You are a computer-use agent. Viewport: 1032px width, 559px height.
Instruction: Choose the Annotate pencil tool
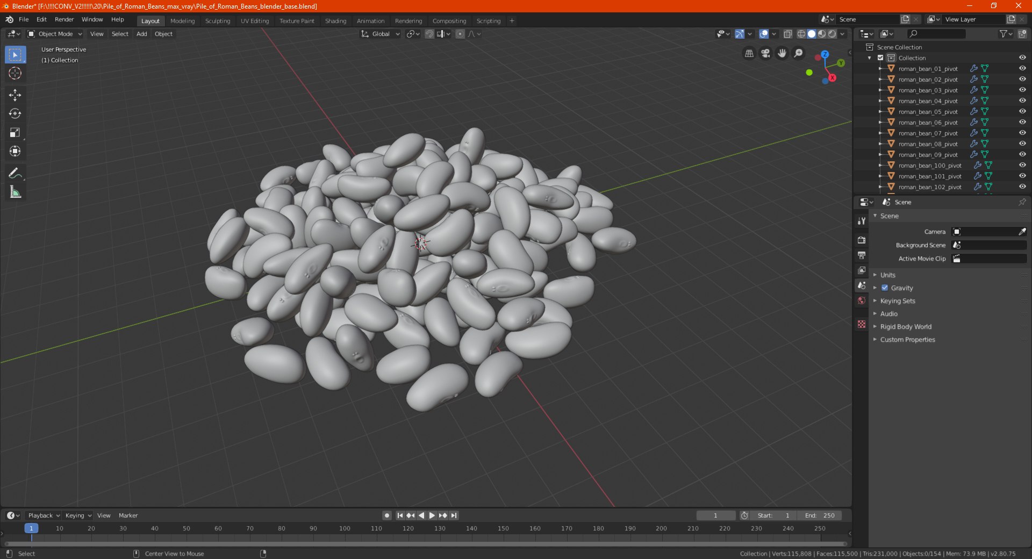(x=15, y=173)
